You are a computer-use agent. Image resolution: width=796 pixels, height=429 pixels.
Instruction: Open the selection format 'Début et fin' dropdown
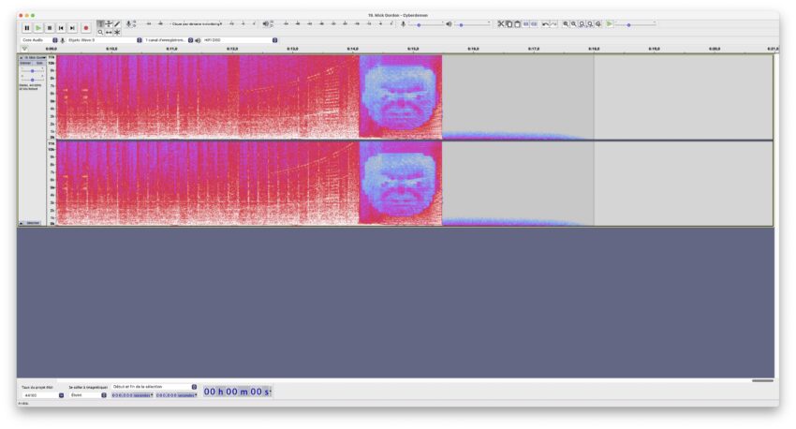point(154,387)
